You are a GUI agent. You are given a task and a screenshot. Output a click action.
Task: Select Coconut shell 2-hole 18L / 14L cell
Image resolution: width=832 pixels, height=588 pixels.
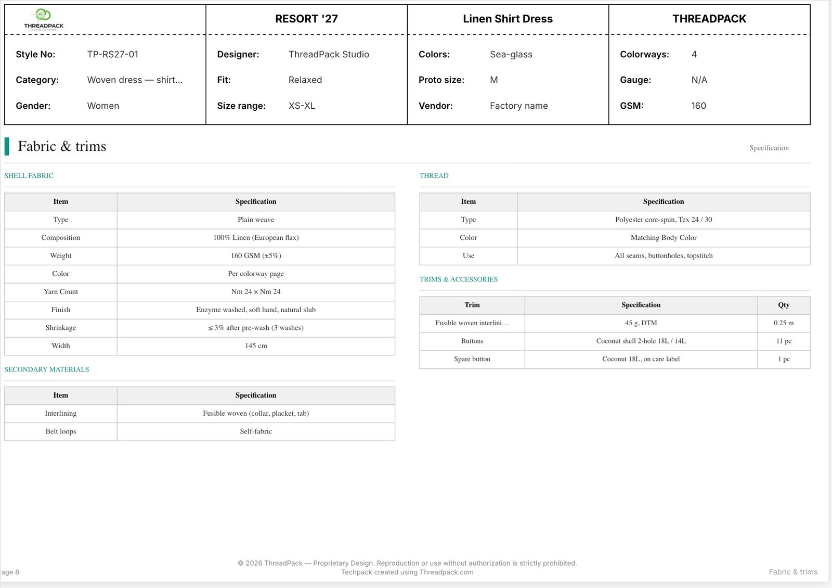tap(641, 341)
